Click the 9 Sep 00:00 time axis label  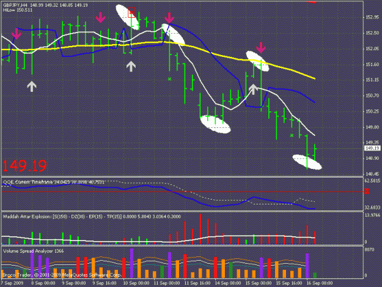point(74,283)
